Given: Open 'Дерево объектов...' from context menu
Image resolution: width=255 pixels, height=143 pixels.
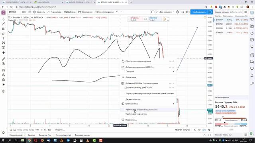Looking at the screenshot, I should (148, 99).
